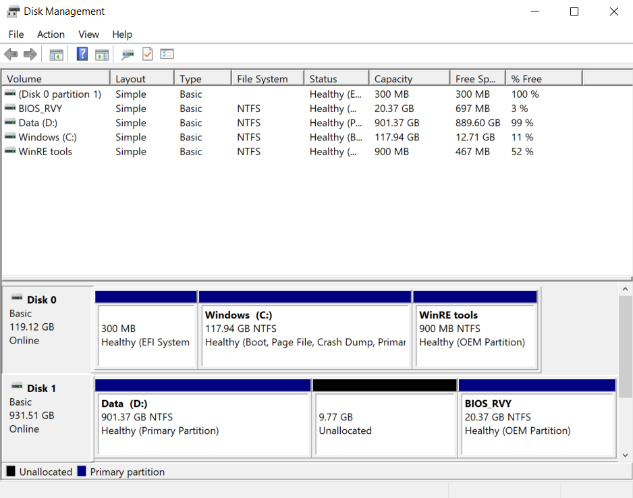Select the 9.77 GB Unallocated space block
633x498 pixels.
point(385,418)
